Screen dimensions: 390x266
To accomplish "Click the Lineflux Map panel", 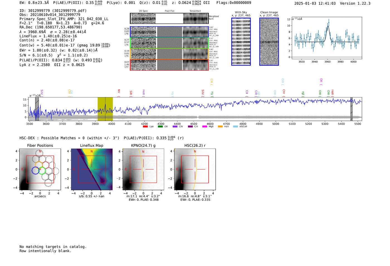I will pyautogui.click(x=92, y=169).
